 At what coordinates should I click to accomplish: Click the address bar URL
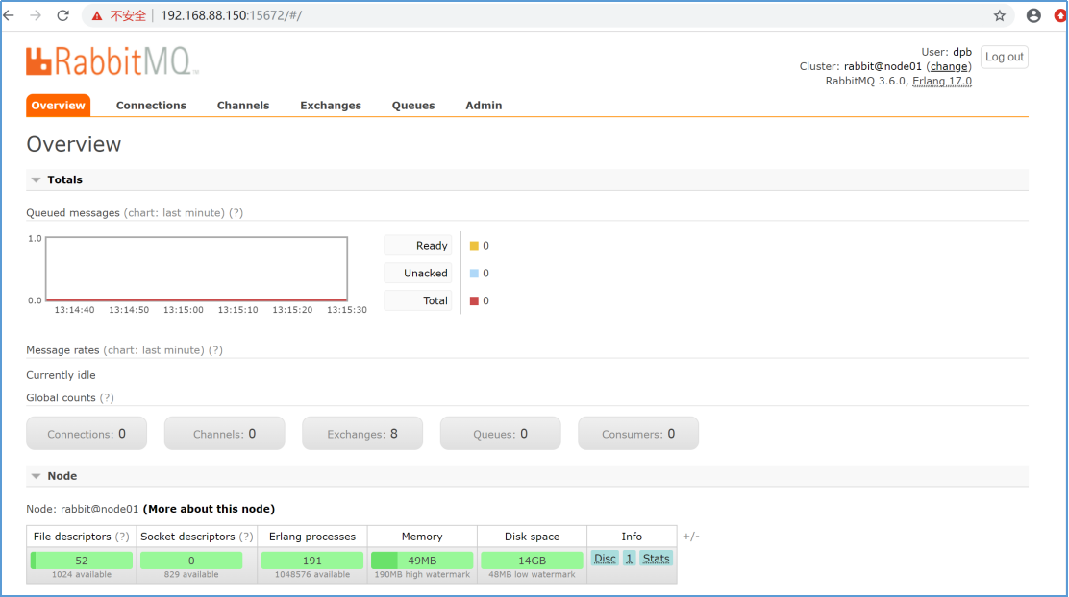[x=231, y=15]
